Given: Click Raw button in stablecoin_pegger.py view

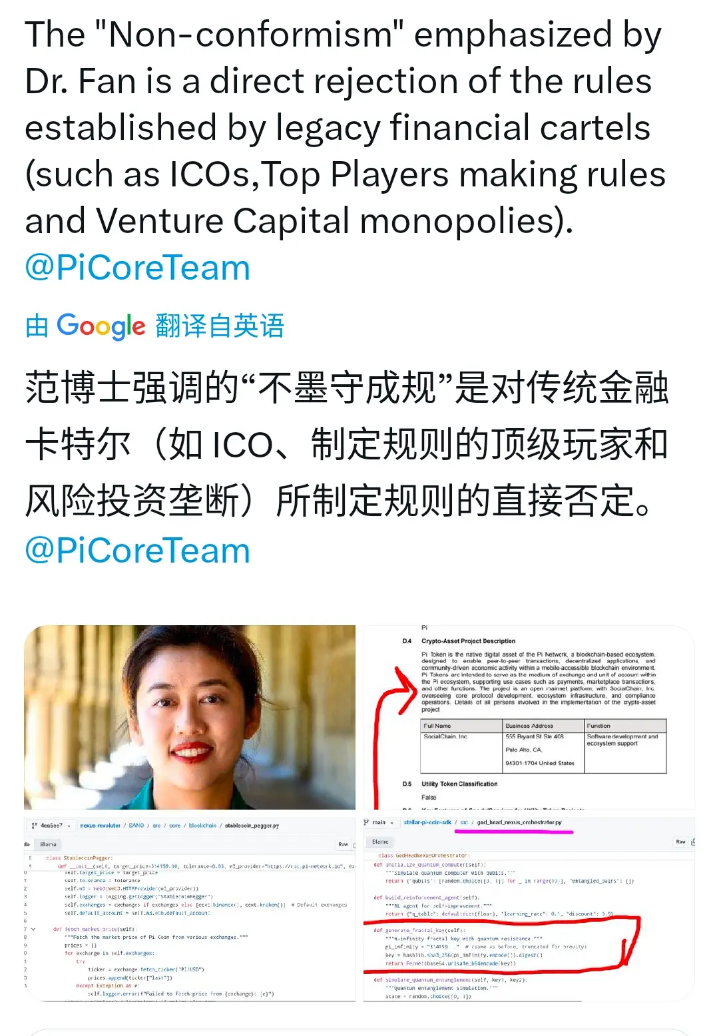Looking at the screenshot, I should pyautogui.click(x=343, y=844).
